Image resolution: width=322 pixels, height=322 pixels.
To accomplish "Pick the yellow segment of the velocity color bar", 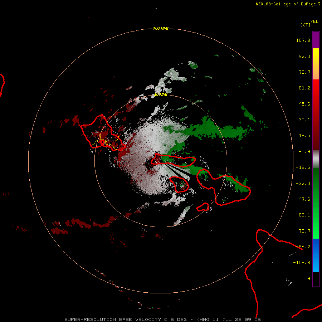I will point(316,64).
